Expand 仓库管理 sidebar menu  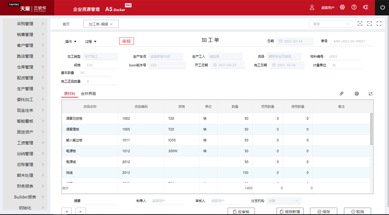point(25,67)
